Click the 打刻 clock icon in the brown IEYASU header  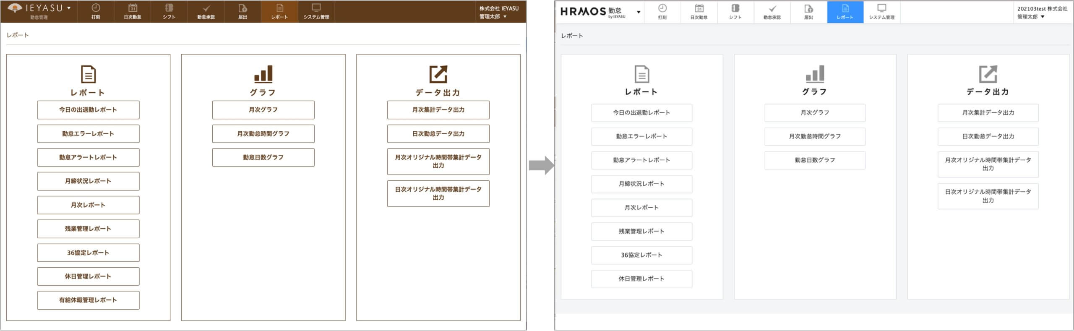96,8
